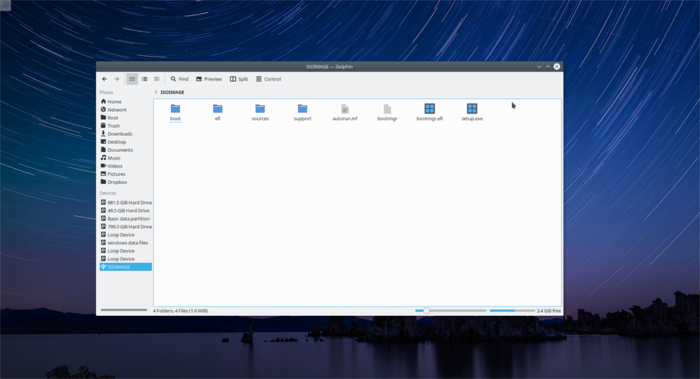Click the forward navigation arrow
This screenshot has width=700, height=379.
(117, 79)
